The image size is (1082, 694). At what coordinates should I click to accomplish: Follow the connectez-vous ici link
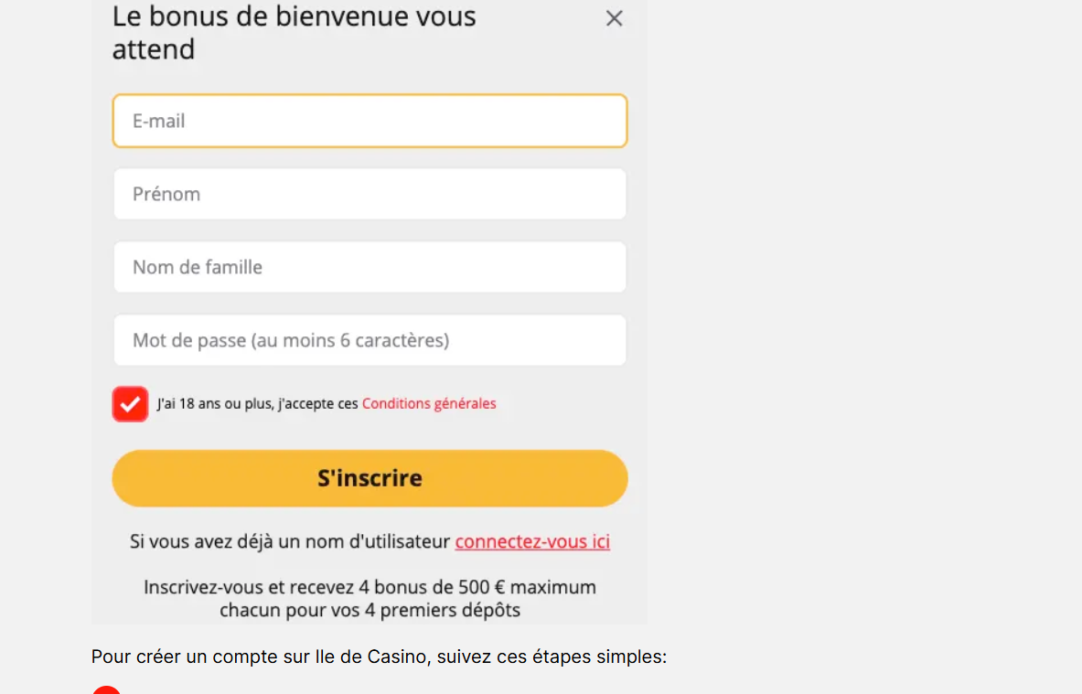[532, 541]
